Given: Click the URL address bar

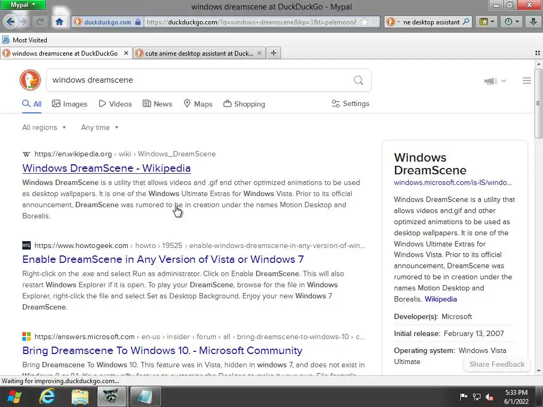Looking at the screenshot, I should click(x=251, y=22).
